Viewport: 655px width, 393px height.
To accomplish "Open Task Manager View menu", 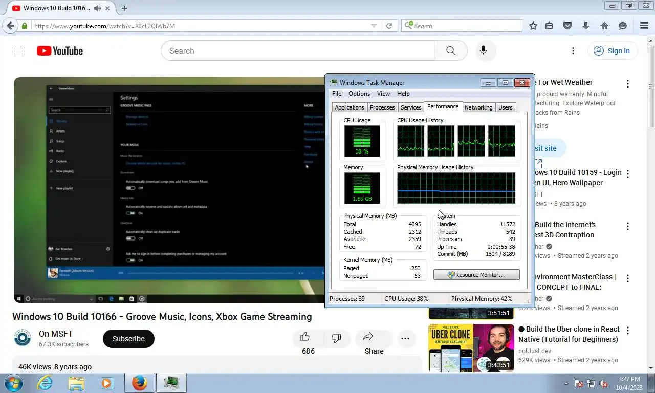I will 383,94.
